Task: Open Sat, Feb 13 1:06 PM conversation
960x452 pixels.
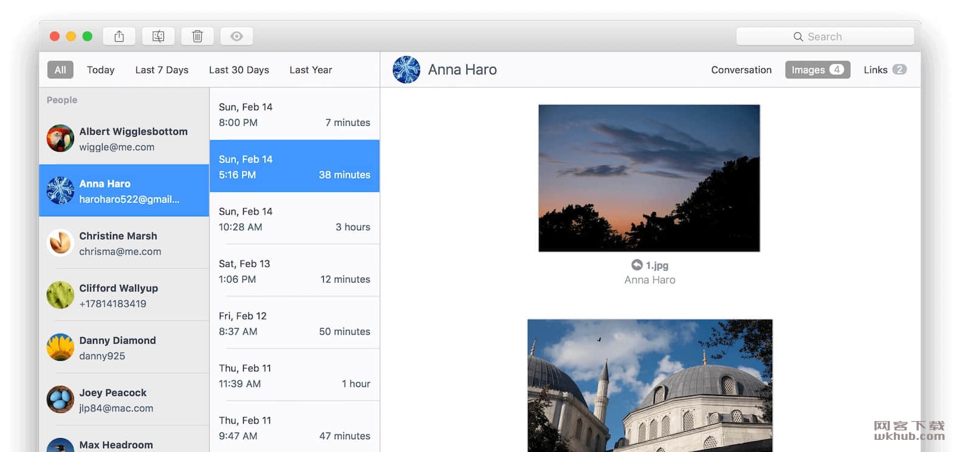Action: tap(295, 271)
